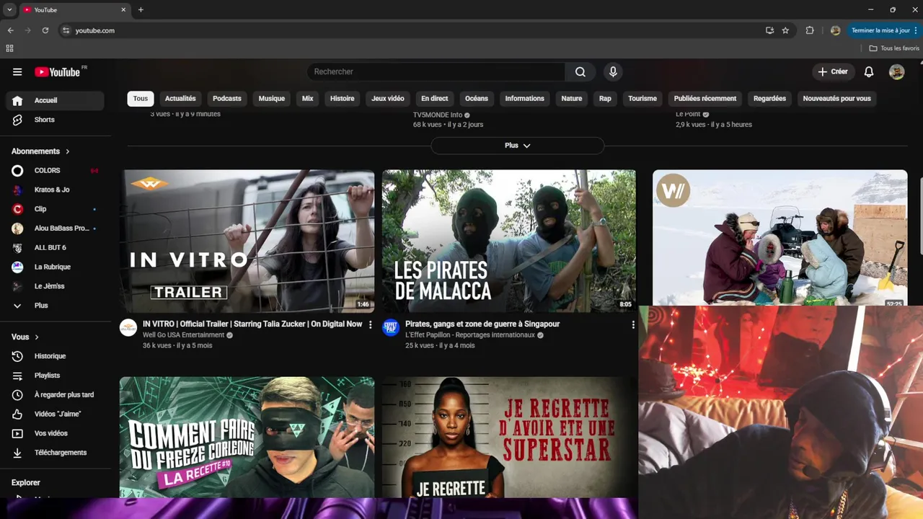
Task: Select the Jeux vidéo filter chip
Action: (388, 99)
